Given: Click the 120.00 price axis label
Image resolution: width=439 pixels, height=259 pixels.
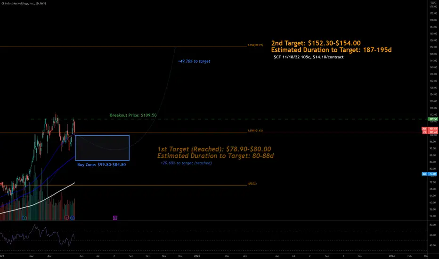Looking at the screenshot, I should (x=433, y=101).
